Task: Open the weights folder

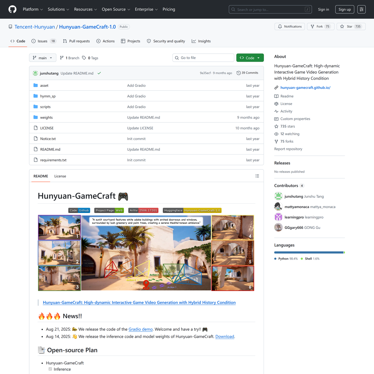Action: (x=46, y=117)
